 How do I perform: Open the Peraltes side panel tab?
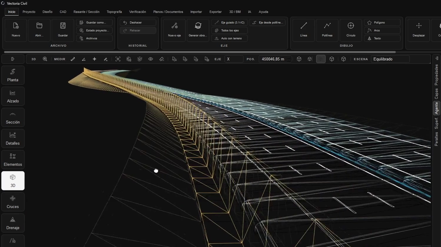(437, 139)
